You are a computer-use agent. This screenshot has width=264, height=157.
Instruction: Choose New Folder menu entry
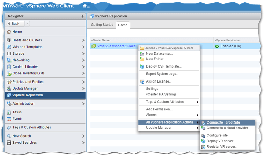tap(169, 59)
